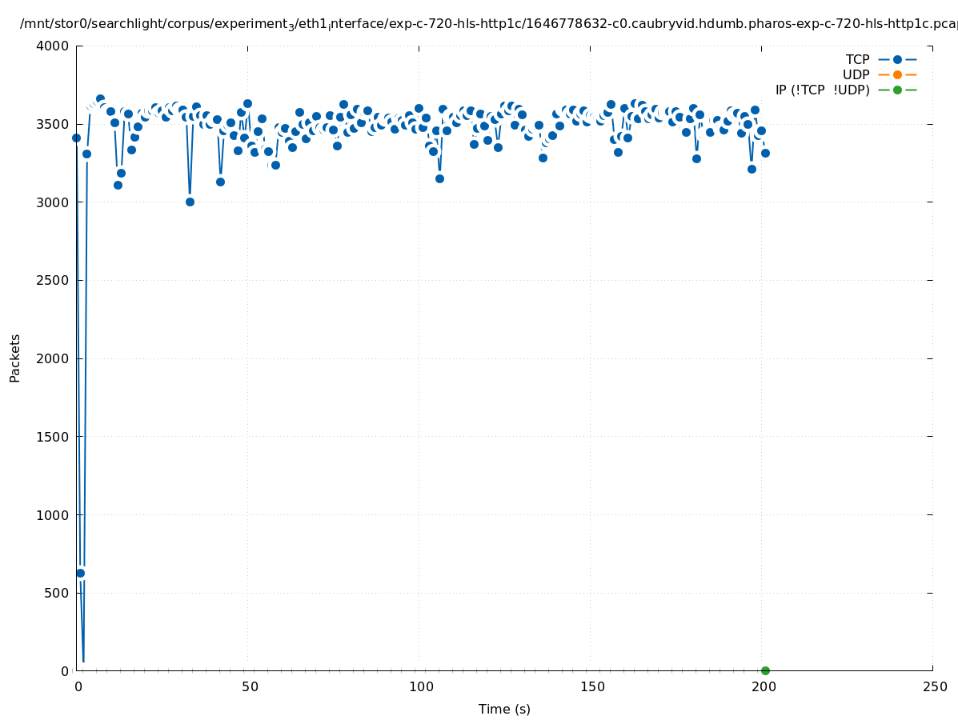Click the orange UDP legend marker
The height and width of the screenshot is (720, 958).
click(897, 74)
